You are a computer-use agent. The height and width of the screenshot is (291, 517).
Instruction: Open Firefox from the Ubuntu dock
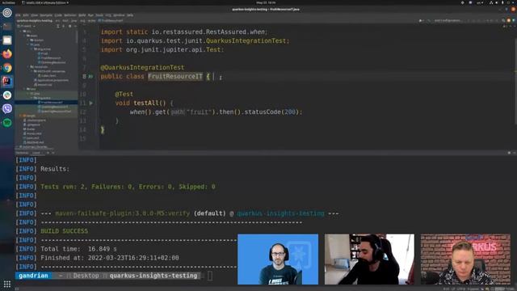[7, 54]
